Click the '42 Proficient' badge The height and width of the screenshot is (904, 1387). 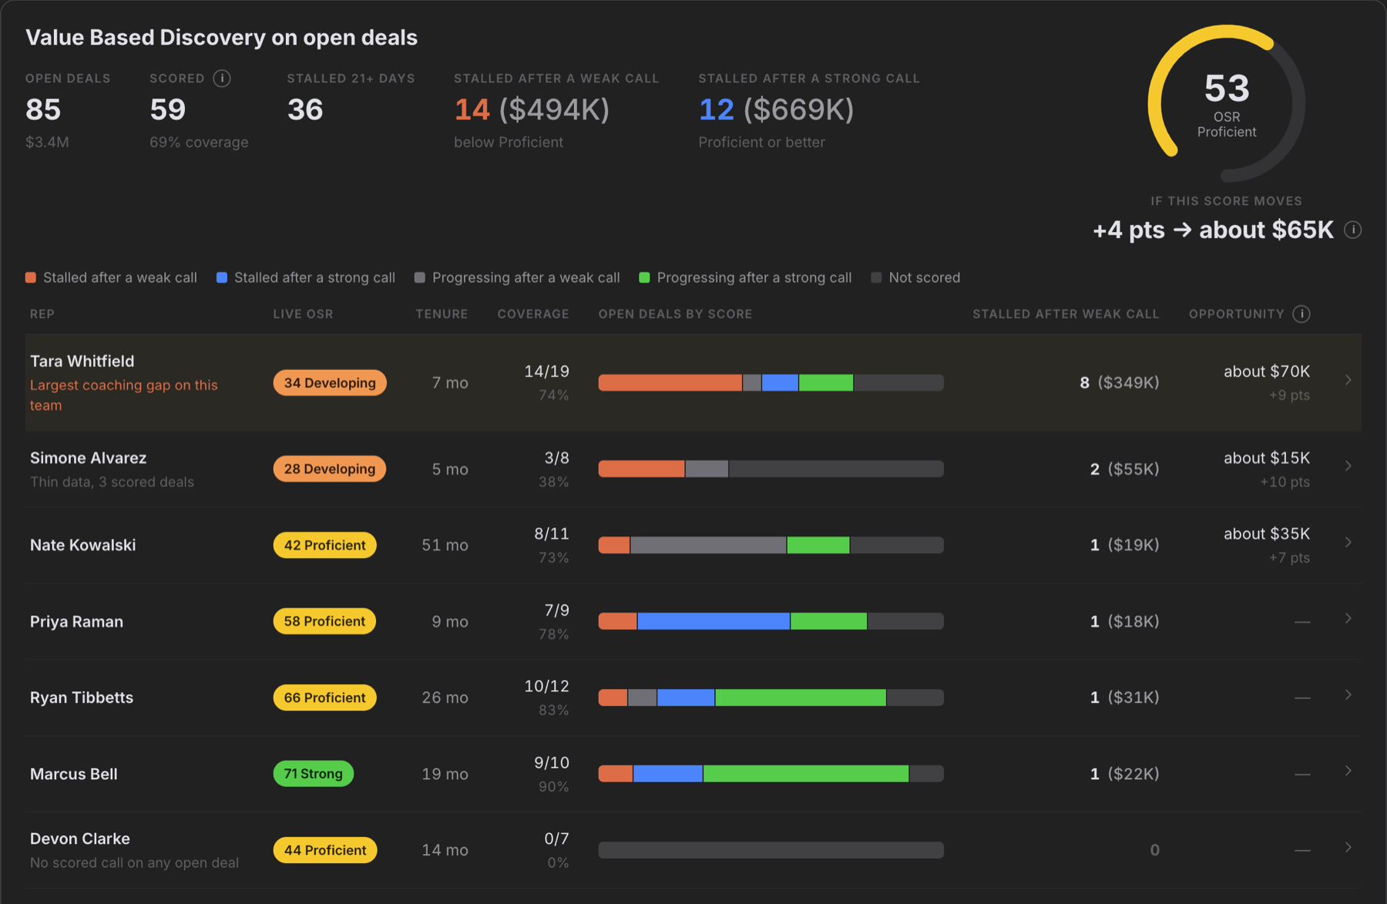tap(325, 545)
